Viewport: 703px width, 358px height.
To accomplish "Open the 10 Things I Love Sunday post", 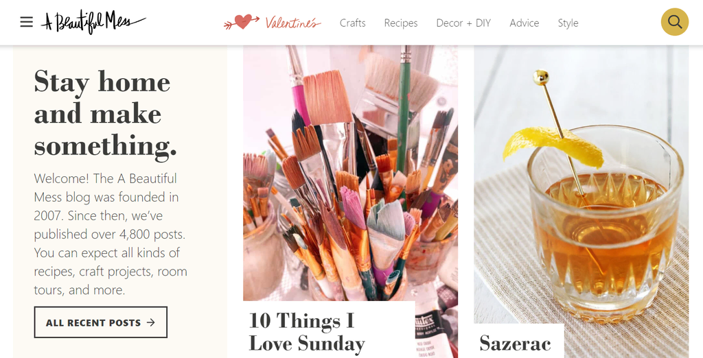I will tap(307, 332).
